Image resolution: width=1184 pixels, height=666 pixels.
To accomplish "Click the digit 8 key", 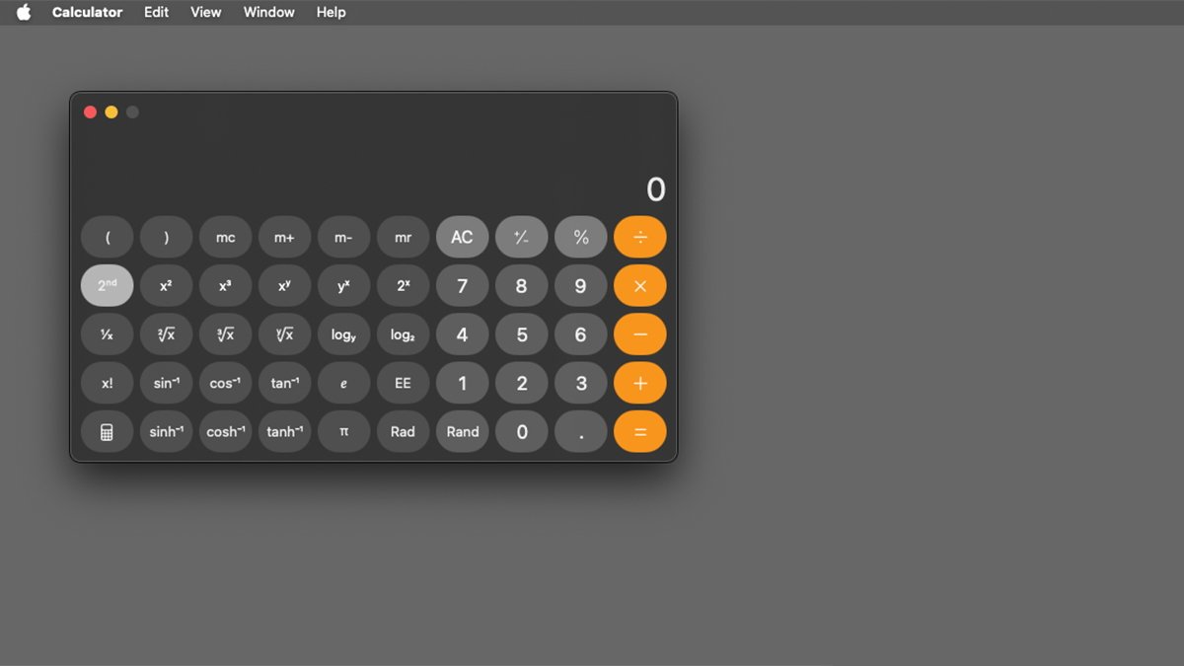I will 521,286.
